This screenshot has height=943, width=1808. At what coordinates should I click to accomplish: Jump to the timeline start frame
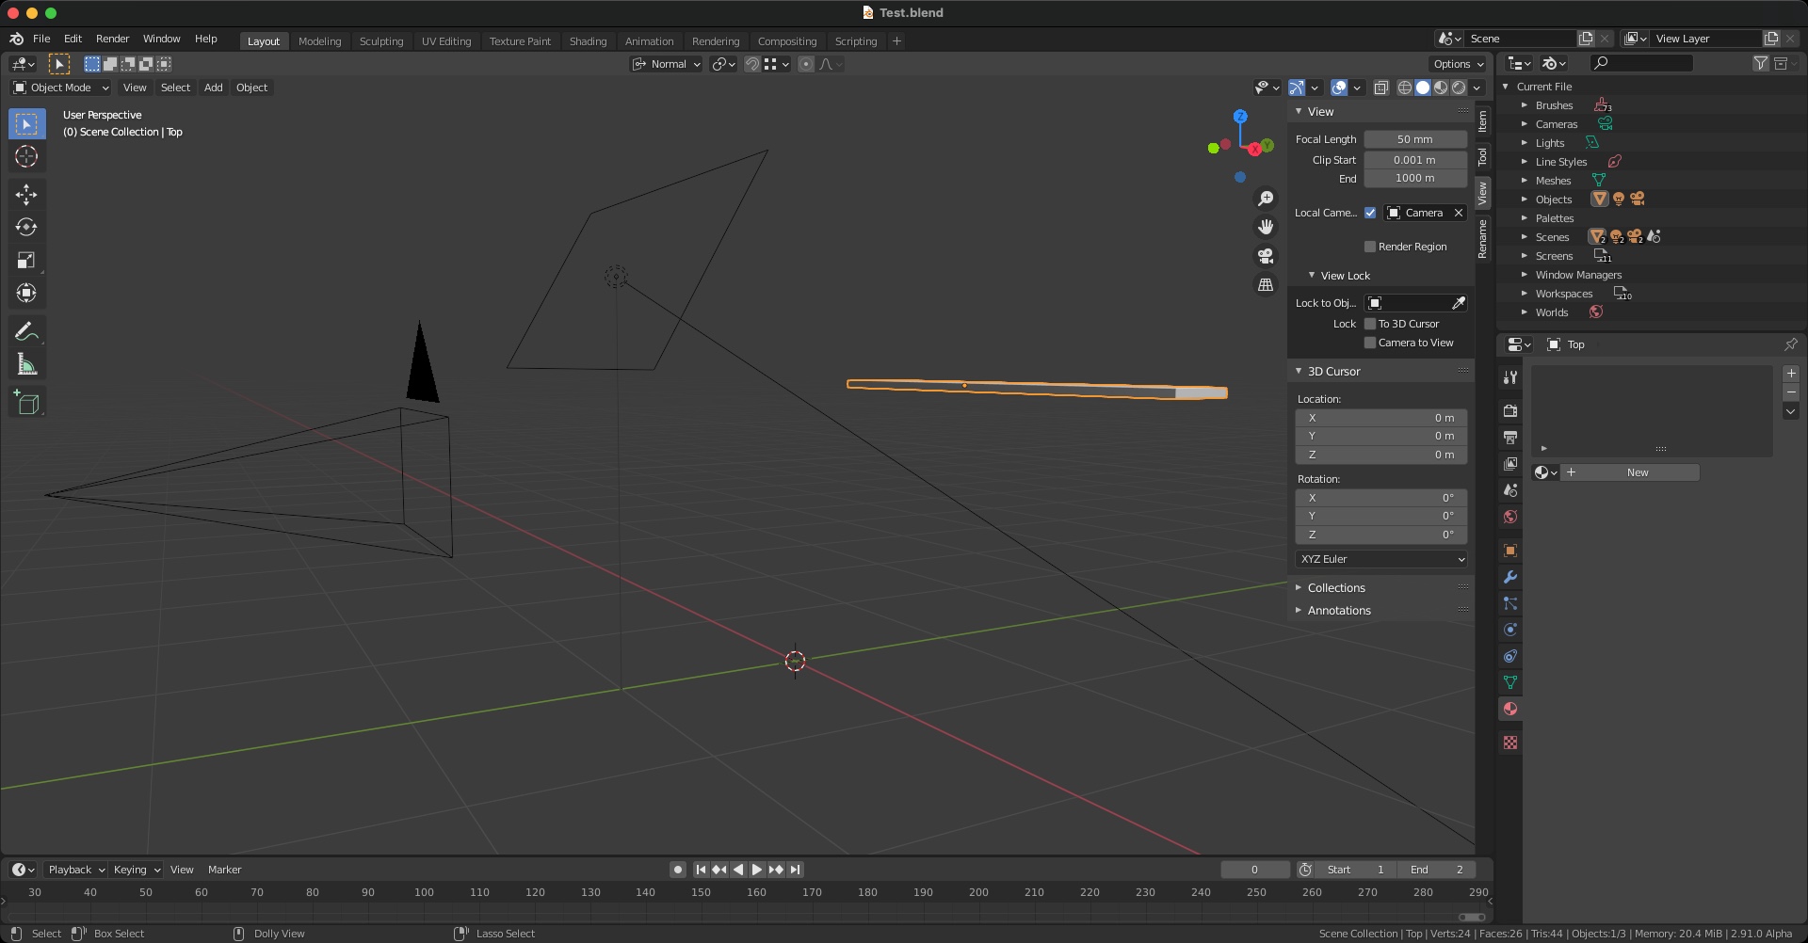point(701,870)
